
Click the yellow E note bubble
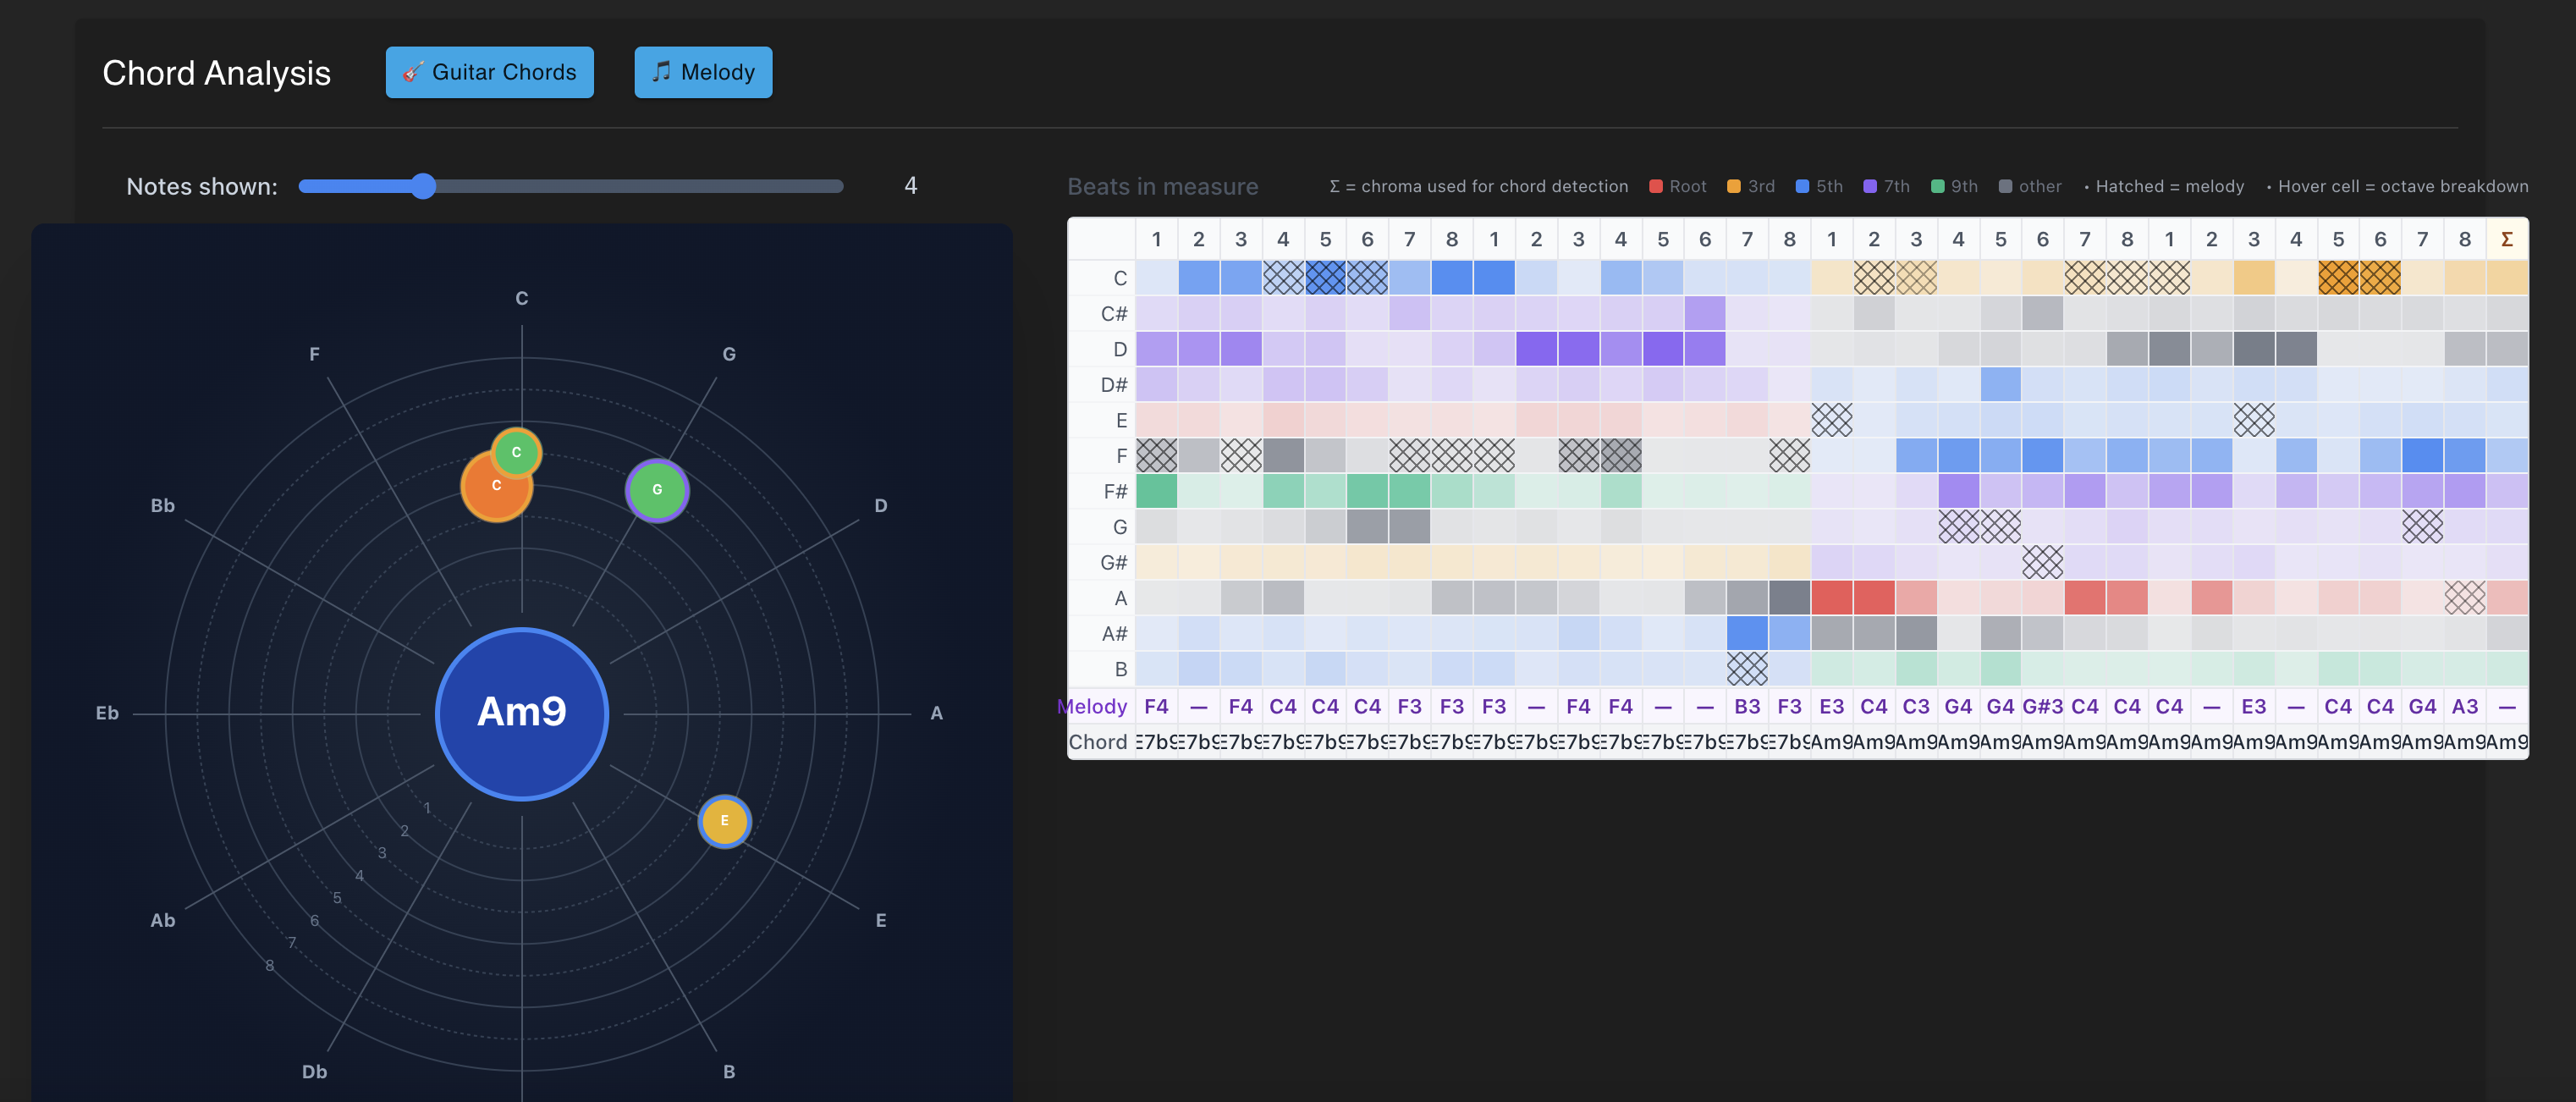724,821
